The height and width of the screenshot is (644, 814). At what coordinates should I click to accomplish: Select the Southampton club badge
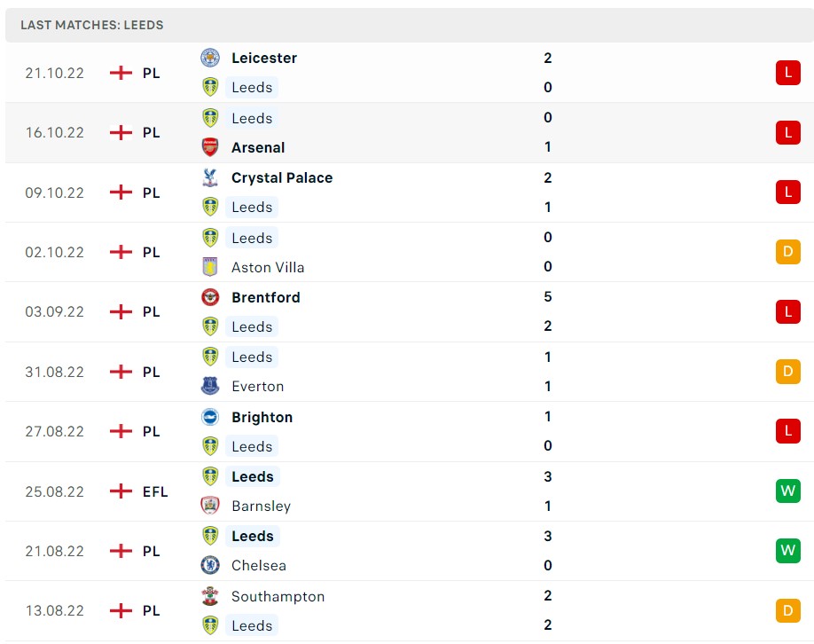(x=210, y=596)
